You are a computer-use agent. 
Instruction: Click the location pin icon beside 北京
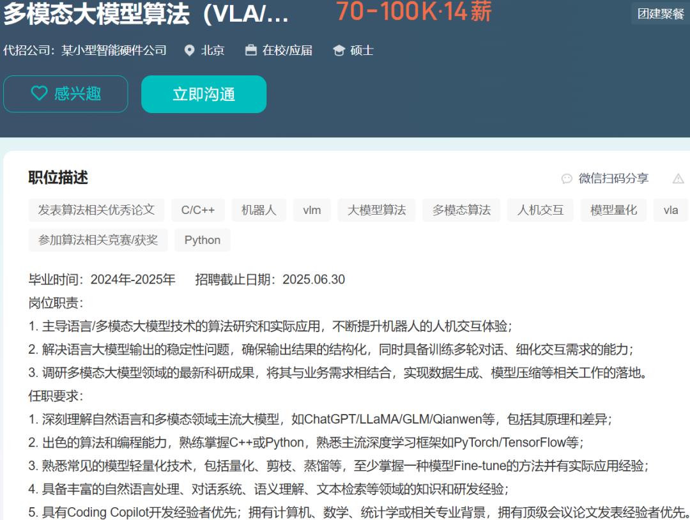point(189,50)
